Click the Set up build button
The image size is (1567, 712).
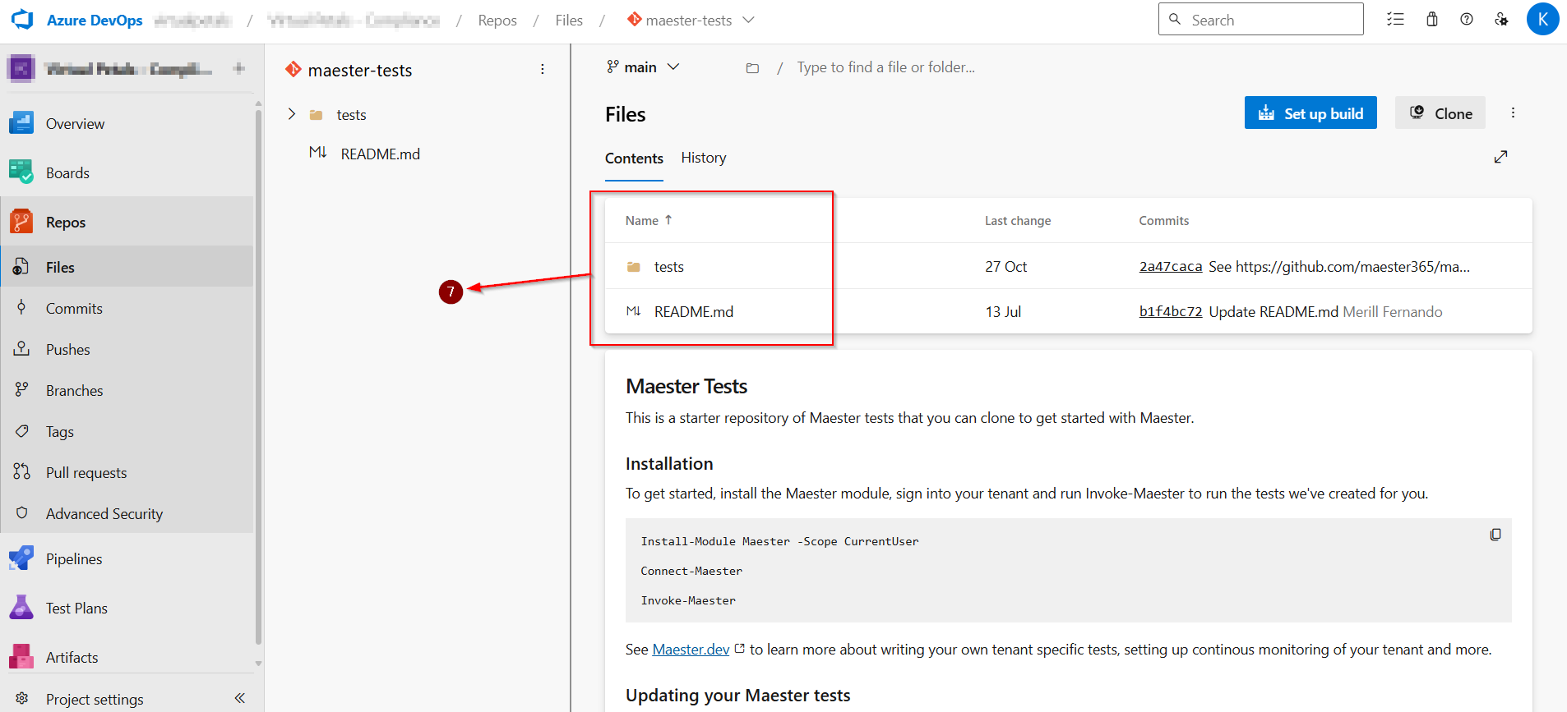1310,113
